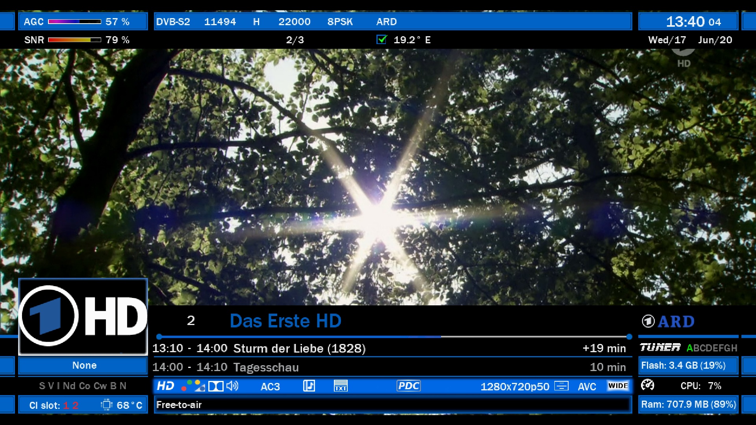Click the chip temperature icon
Viewport: 756px width, 425px height.
click(x=106, y=405)
